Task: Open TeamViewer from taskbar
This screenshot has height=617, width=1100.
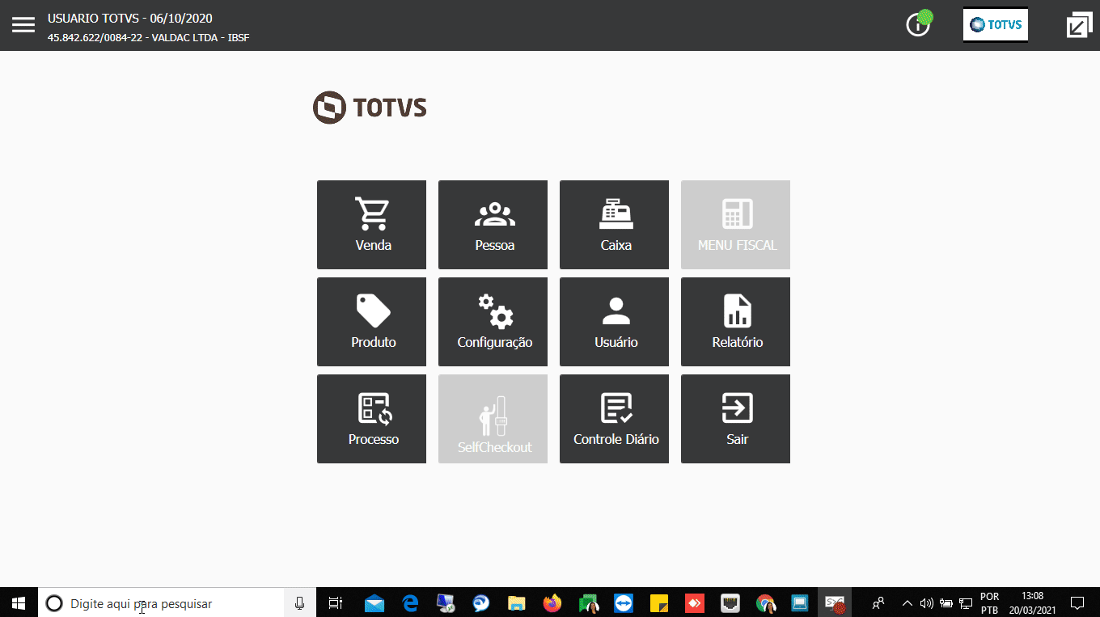Action: [x=624, y=603]
